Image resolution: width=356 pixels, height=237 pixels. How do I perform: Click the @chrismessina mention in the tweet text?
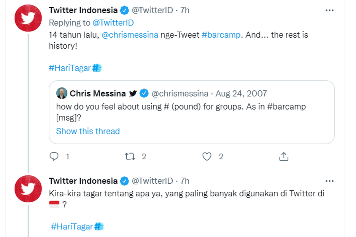tap(130, 35)
